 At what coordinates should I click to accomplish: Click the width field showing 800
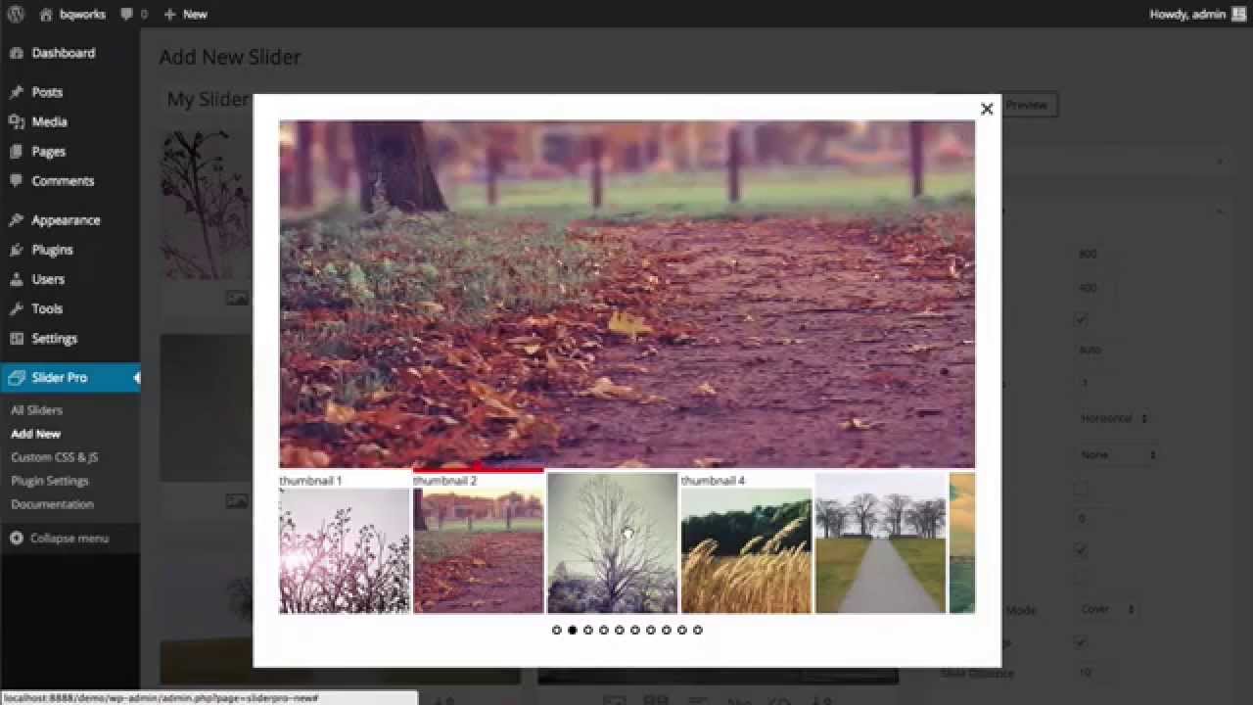coord(1094,254)
